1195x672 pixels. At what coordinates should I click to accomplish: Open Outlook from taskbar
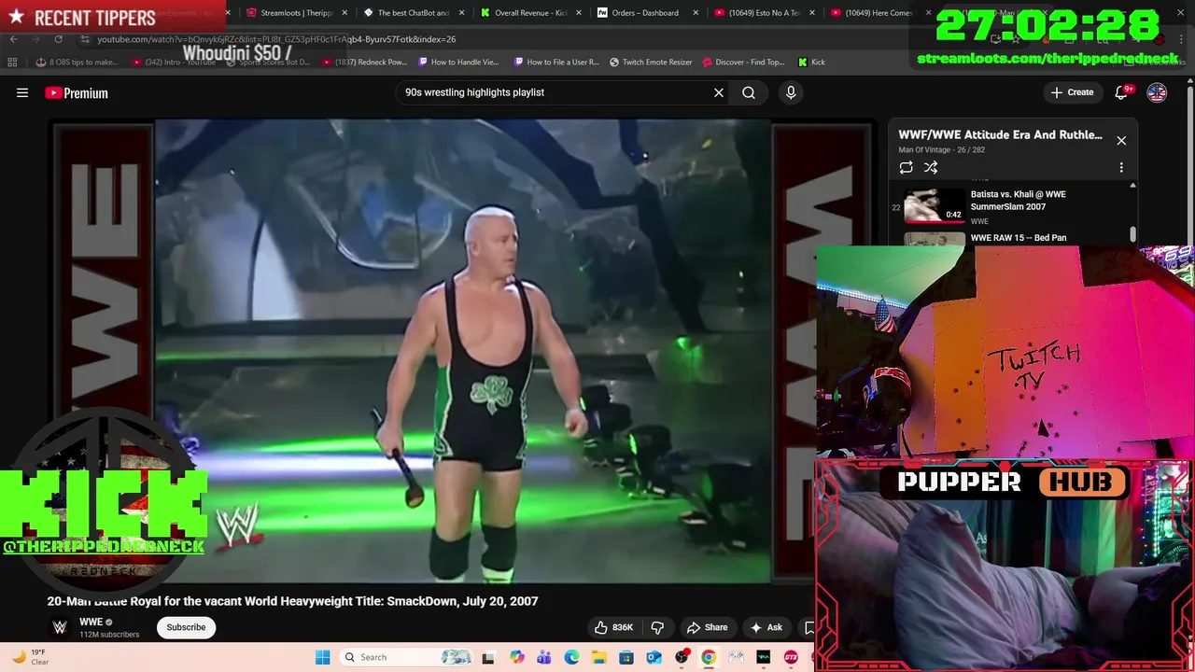coord(654,657)
